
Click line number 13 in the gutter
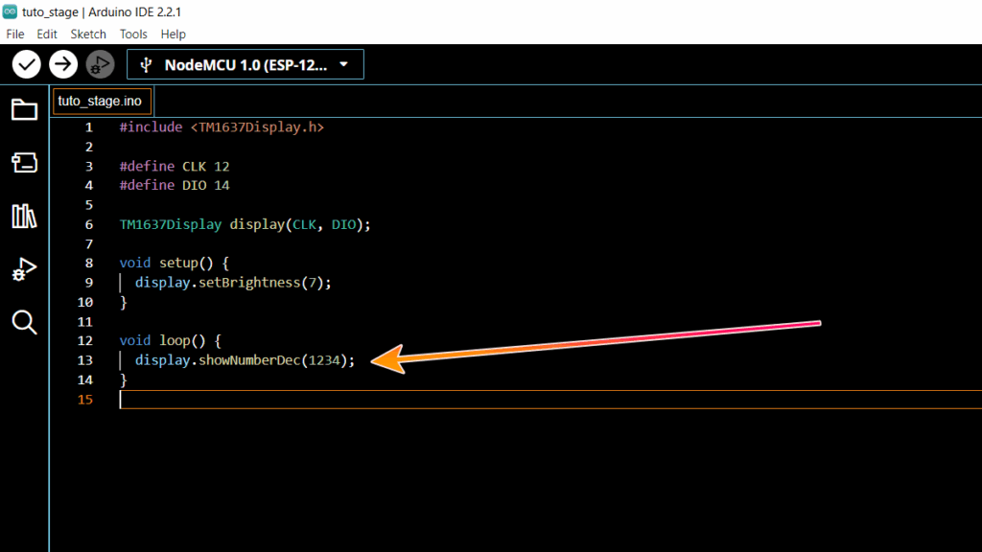point(85,360)
